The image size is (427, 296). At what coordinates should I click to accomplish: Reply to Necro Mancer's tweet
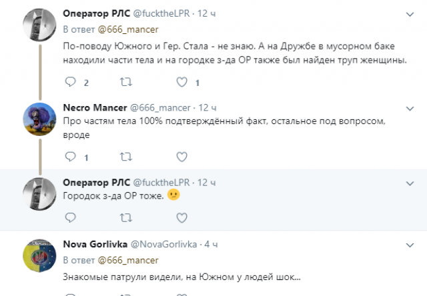[x=71, y=157]
